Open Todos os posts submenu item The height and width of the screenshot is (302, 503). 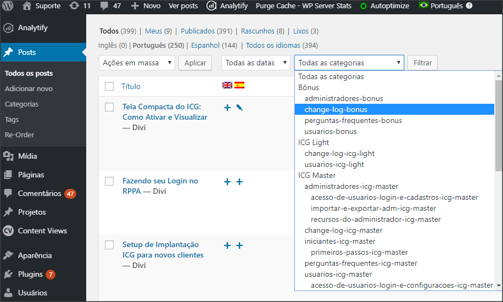click(29, 73)
